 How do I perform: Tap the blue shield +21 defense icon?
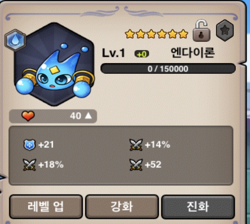click(x=29, y=145)
